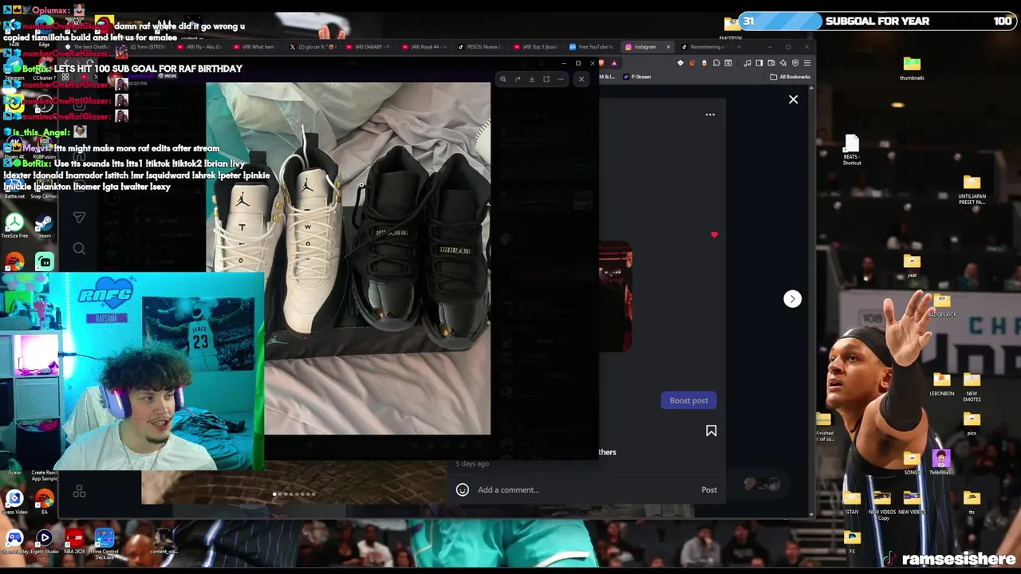Open the 7b6bf89a5 image file on desktop

[941, 463]
